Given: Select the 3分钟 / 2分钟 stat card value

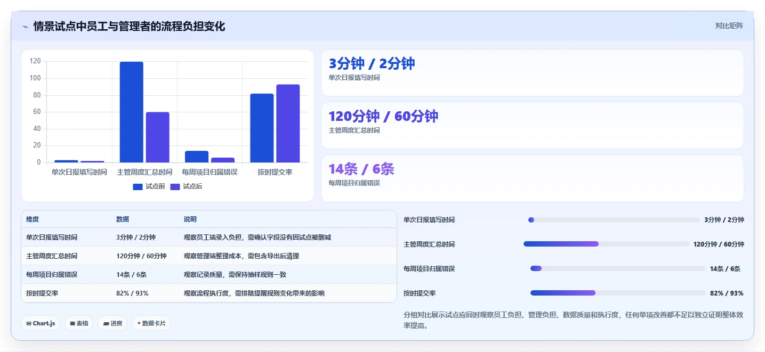Looking at the screenshot, I should (x=372, y=63).
